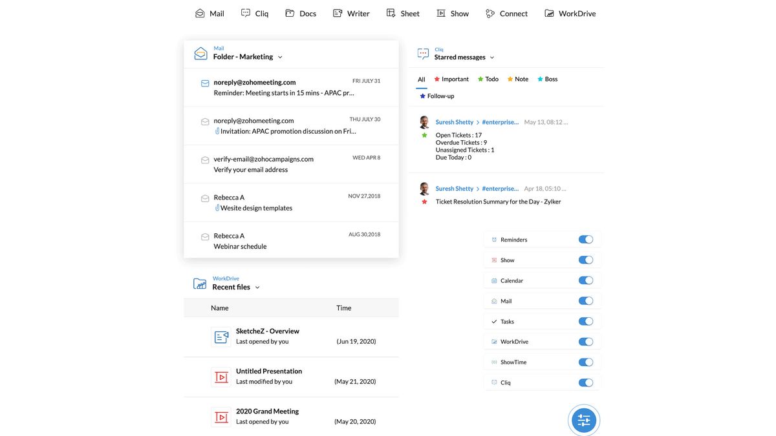Viewport: 776px width, 436px height.
Task: Open the SketcheZ - Overview presentation file
Action: 267,330
